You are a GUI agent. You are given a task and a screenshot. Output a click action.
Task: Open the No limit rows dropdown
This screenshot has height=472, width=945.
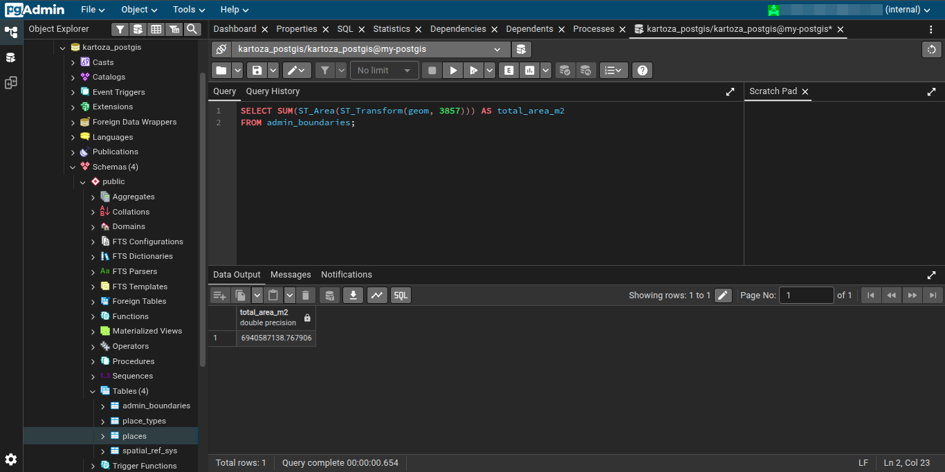tap(385, 71)
